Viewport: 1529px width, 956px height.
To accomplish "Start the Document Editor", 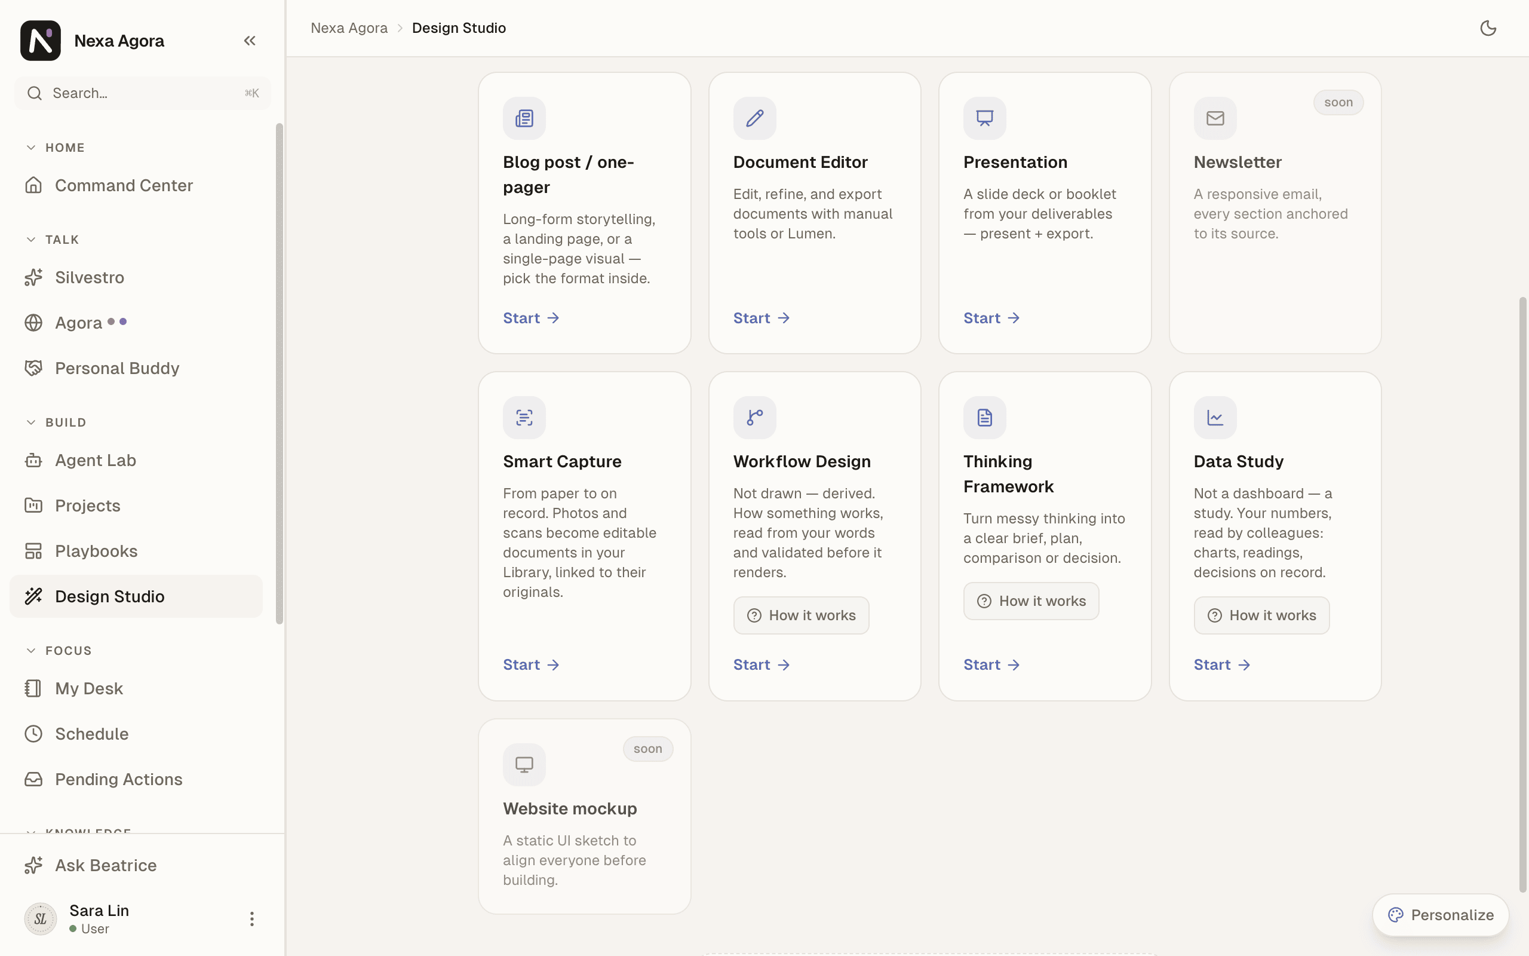I will tap(762, 318).
